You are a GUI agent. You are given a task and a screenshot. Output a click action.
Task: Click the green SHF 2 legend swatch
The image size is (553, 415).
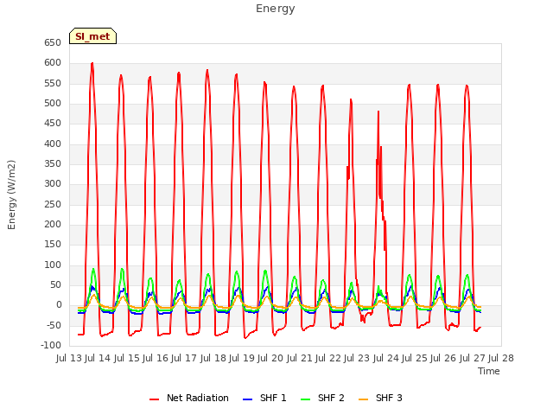click(x=305, y=399)
